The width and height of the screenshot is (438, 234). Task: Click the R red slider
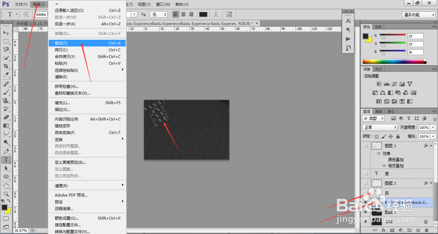pyautogui.click(x=392, y=36)
